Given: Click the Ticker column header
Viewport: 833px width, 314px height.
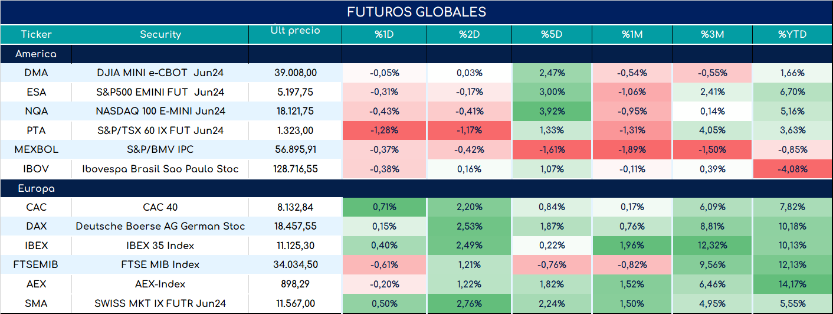Looking at the screenshot, I should pyautogui.click(x=36, y=34).
